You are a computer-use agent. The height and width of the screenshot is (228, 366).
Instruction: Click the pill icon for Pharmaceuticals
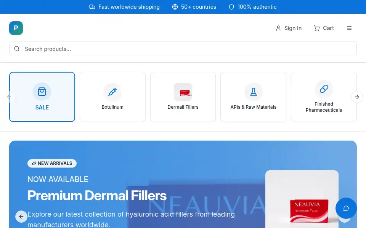coord(324,89)
